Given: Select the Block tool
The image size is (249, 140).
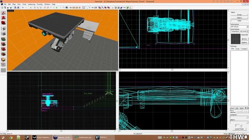Looking at the screenshot, I should pos(4,34).
